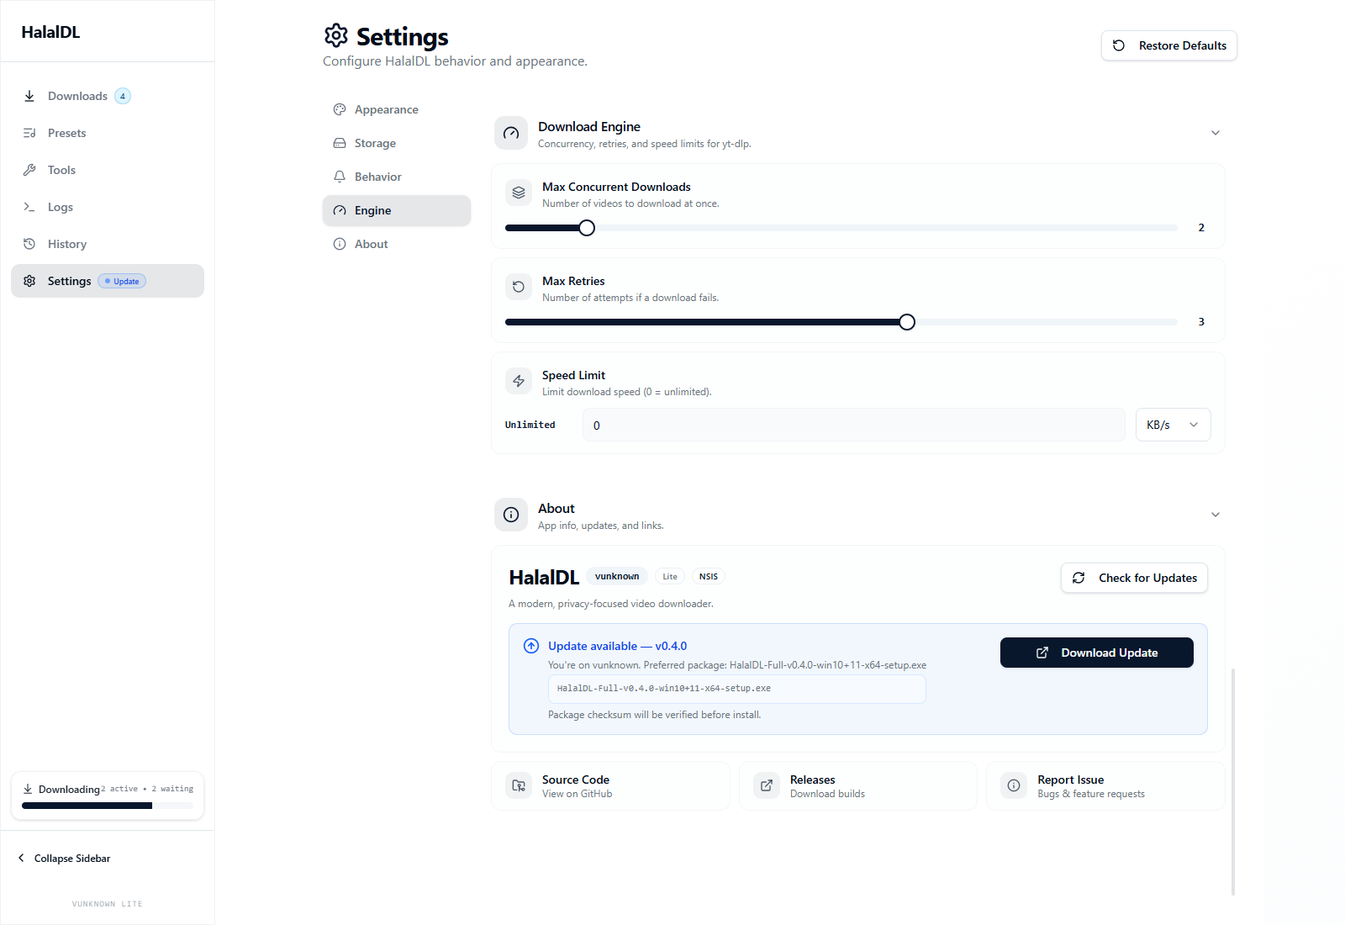The image size is (1345, 925).
Task: Click the Storage drive icon
Action: [x=340, y=143]
